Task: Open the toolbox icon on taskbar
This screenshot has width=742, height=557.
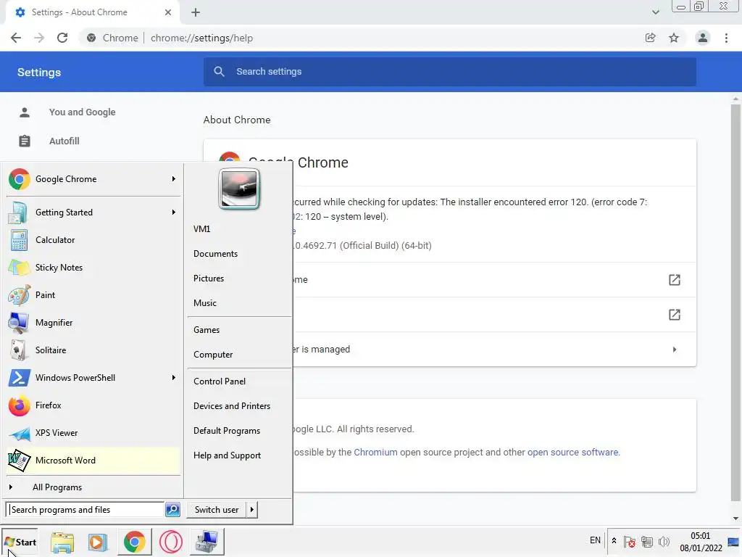Action: click(207, 542)
